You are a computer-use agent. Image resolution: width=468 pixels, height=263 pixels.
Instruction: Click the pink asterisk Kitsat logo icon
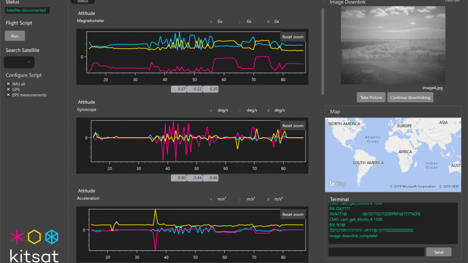[x=17, y=237]
